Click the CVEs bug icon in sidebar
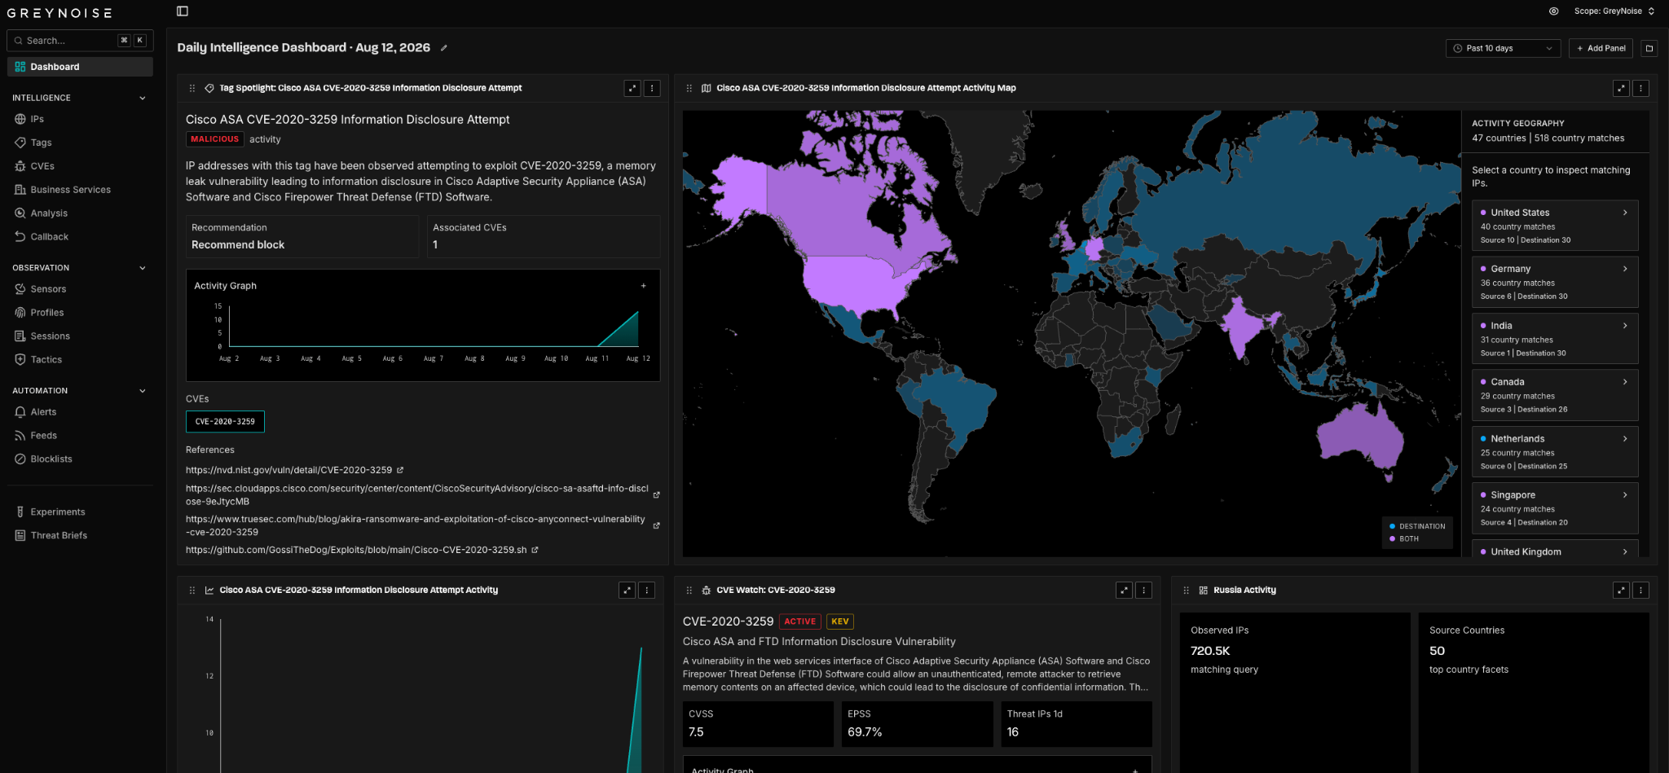Image resolution: width=1669 pixels, height=773 pixels. 20,166
